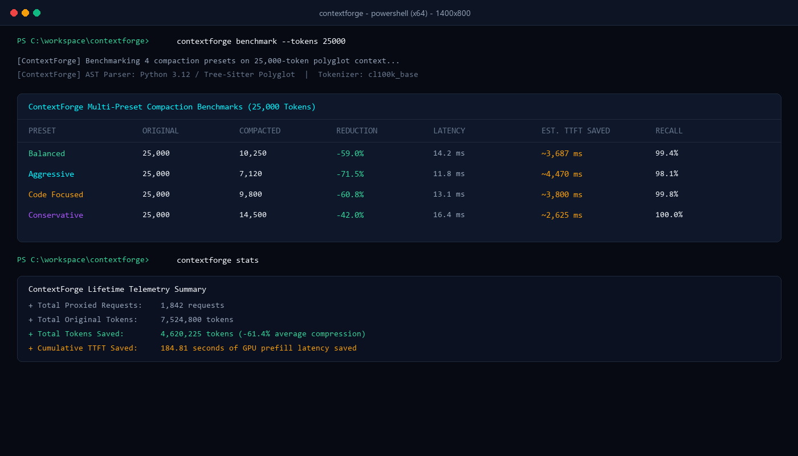Image resolution: width=798 pixels, height=456 pixels.
Task: Click the 'Cumulative TTFT Saved' label
Action: (83, 348)
